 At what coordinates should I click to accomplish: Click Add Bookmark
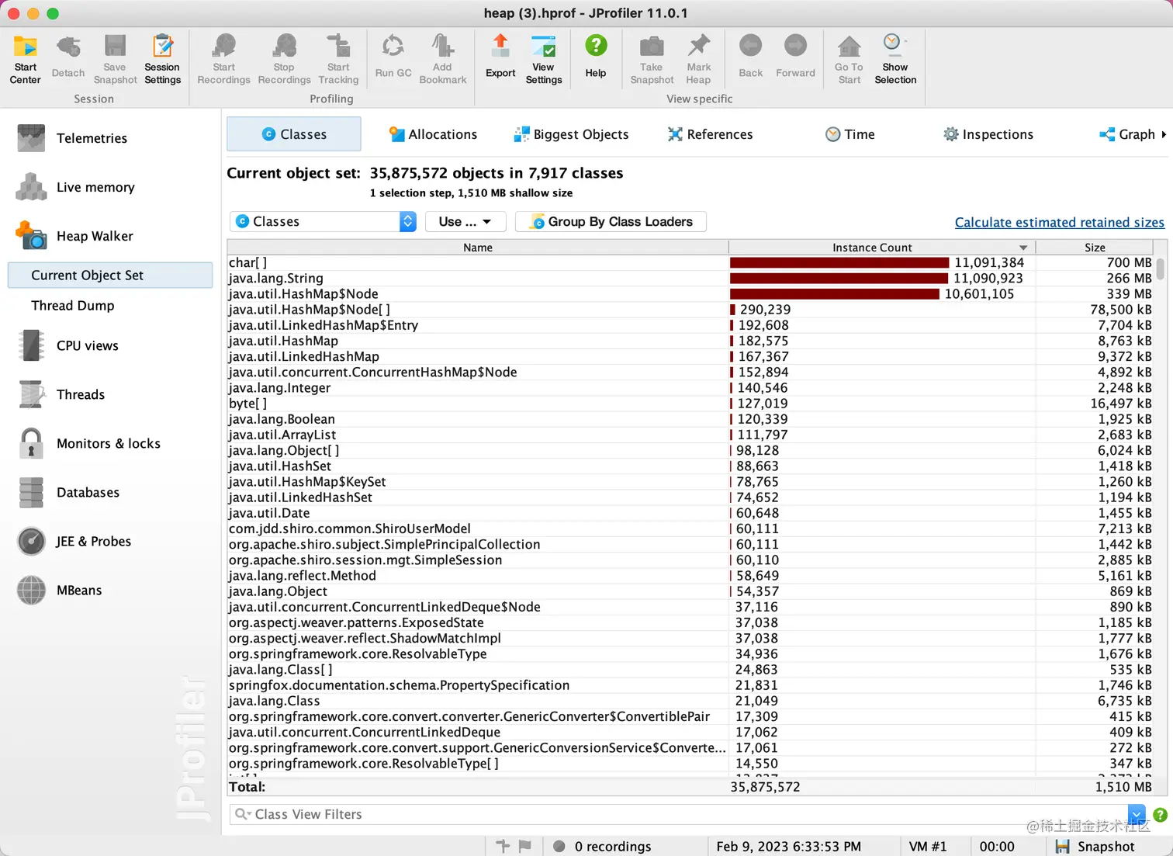442,60
